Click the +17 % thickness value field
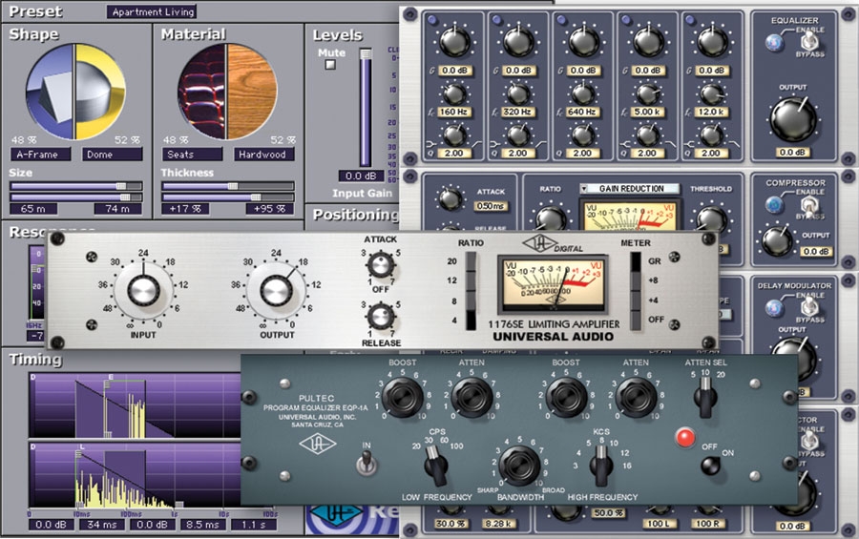 point(185,209)
